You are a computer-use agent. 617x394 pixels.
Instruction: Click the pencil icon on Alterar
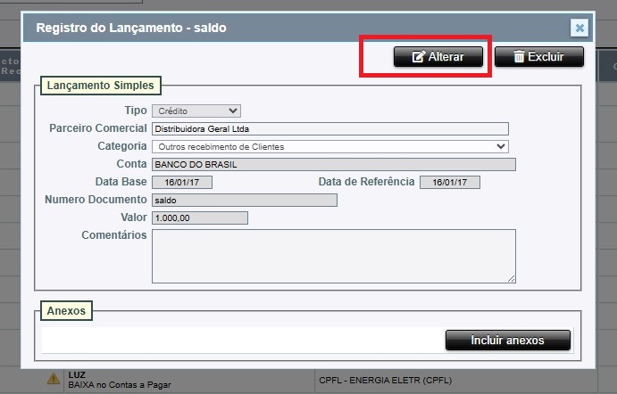[x=418, y=57]
